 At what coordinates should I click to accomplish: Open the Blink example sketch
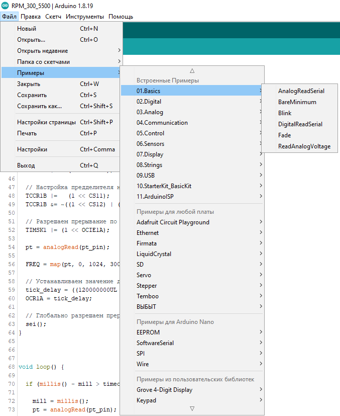click(x=285, y=113)
